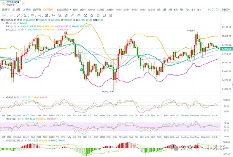The width and height of the screenshot is (233, 157).
Task: Remove the MACD indicator with its X
Action: 25,141
